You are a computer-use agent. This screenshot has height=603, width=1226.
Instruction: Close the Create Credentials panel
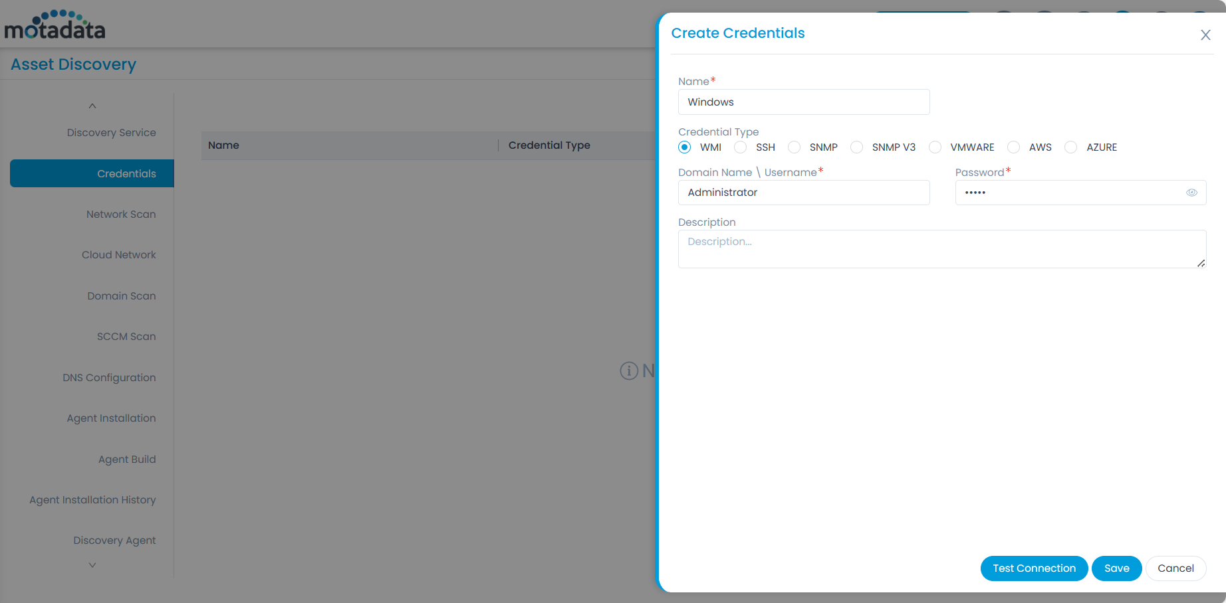click(1205, 35)
